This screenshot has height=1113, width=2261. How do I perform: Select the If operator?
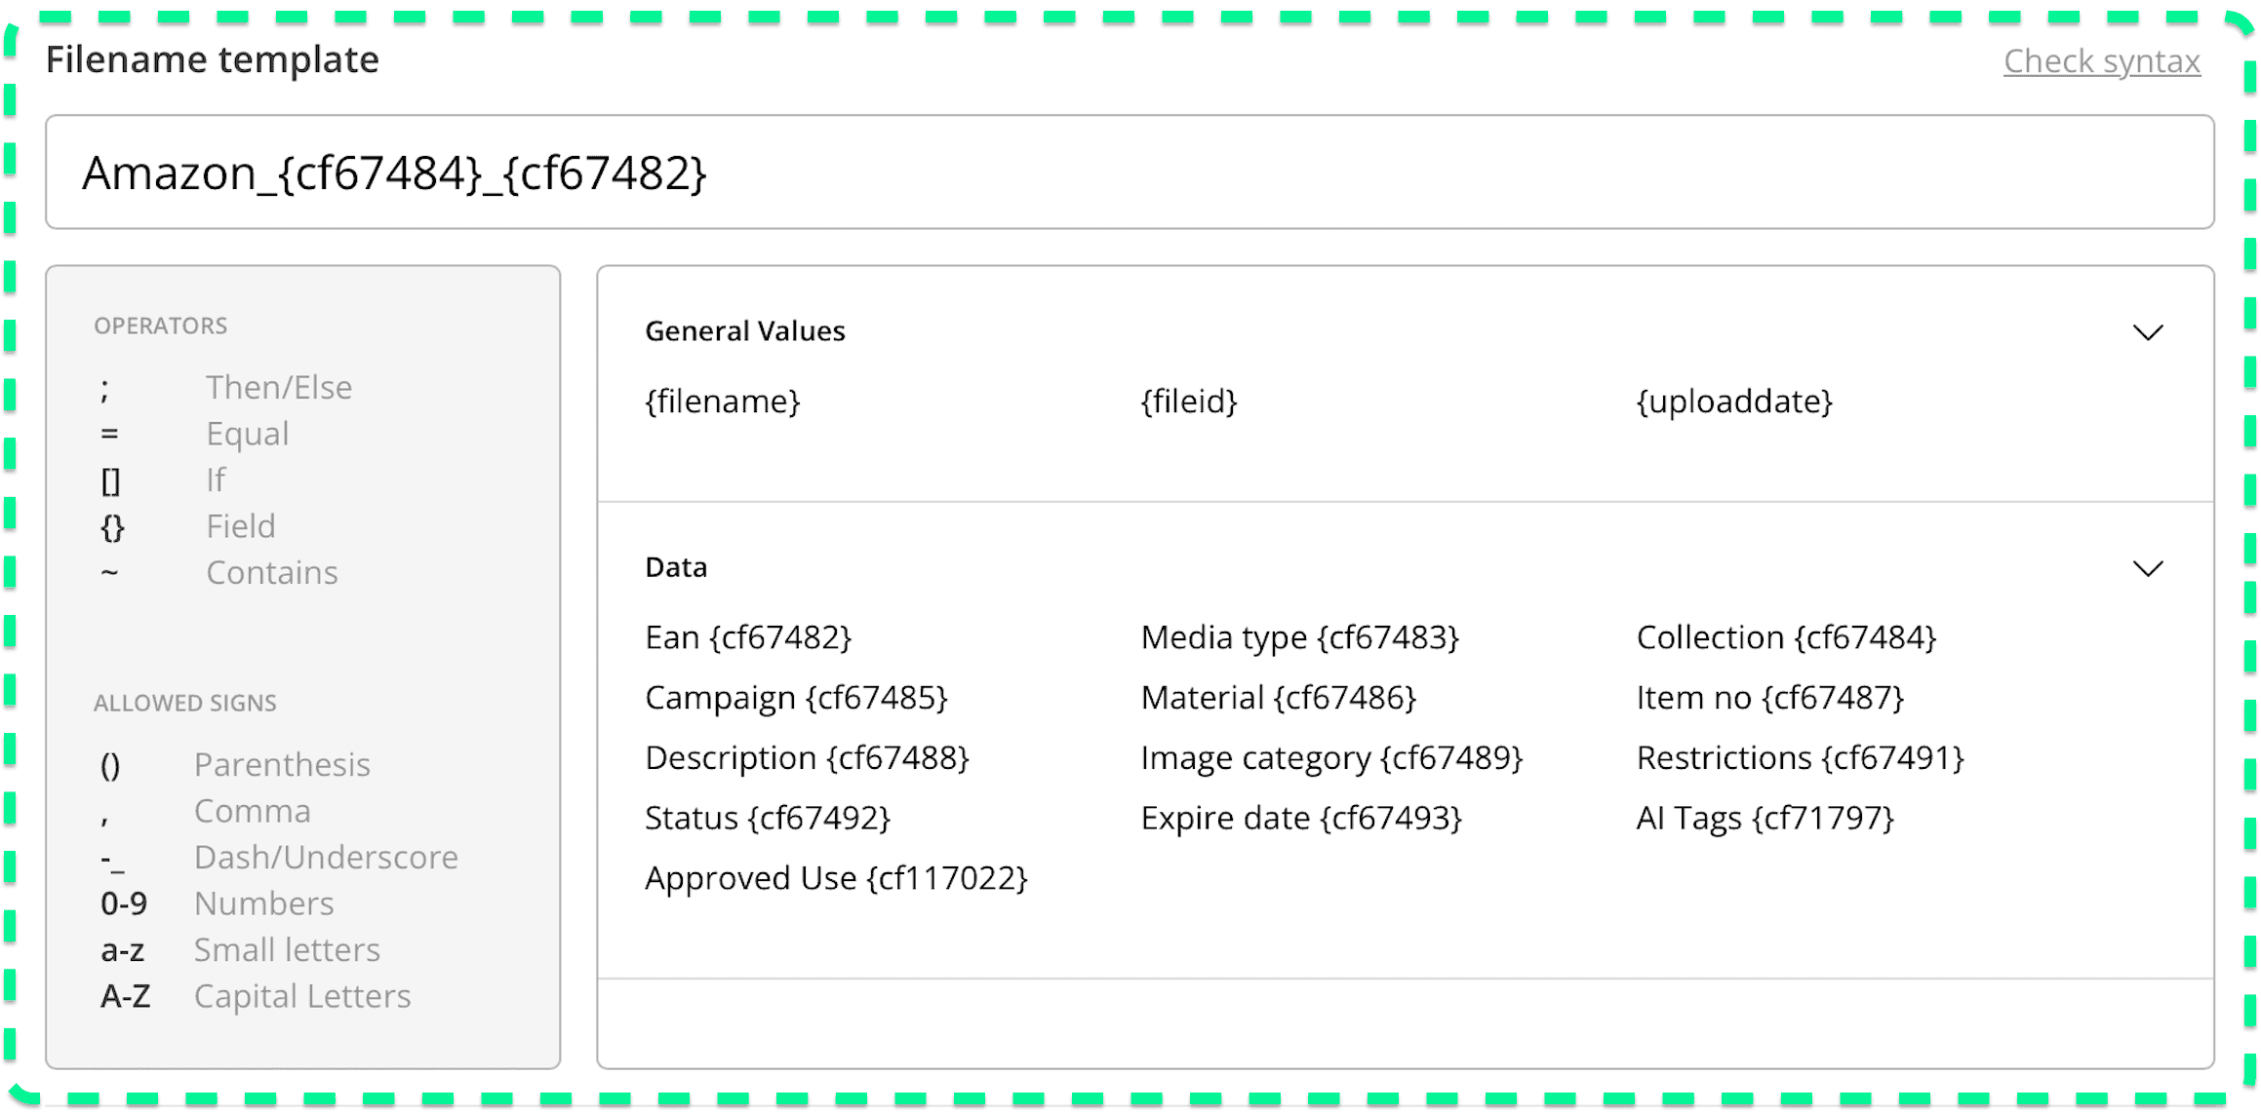[215, 480]
